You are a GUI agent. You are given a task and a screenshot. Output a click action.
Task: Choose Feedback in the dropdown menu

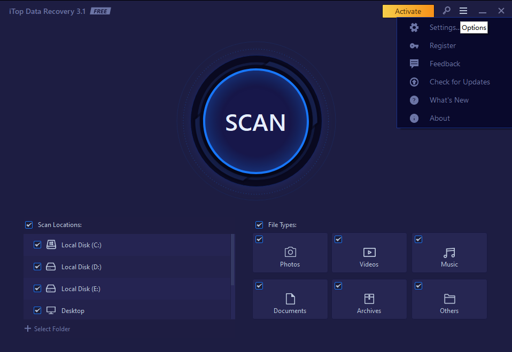(445, 64)
